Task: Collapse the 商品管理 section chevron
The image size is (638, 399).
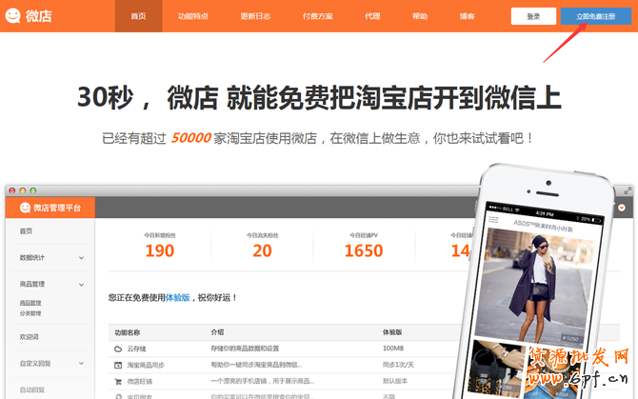Action: pyautogui.click(x=81, y=285)
